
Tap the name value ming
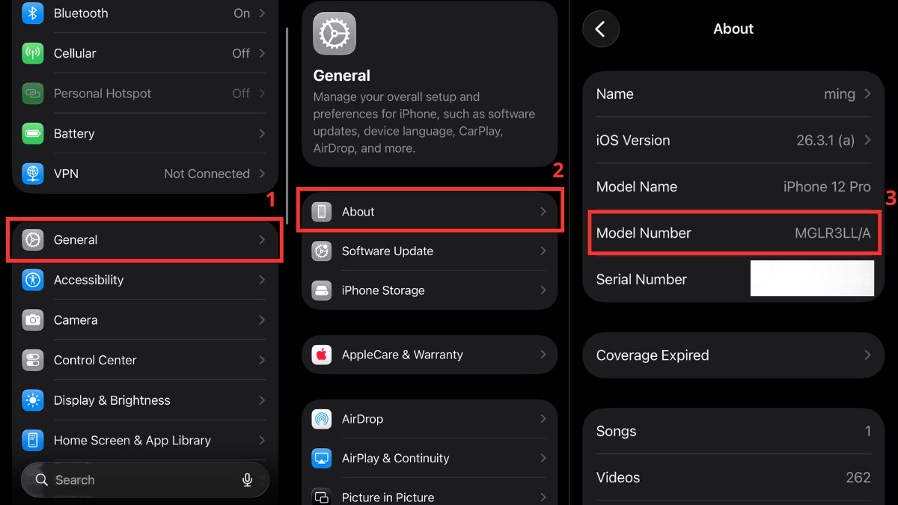(x=840, y=94)
